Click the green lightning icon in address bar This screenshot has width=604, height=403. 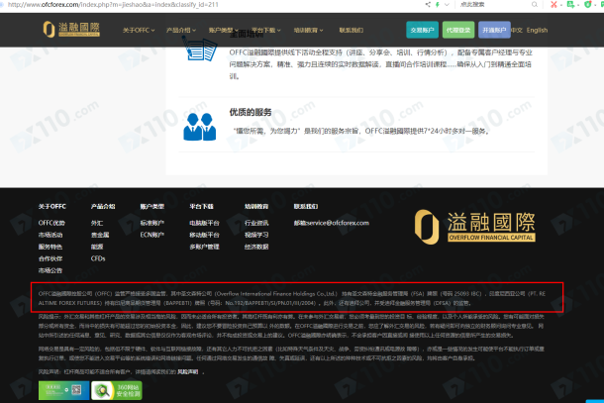tap(438, 5)
